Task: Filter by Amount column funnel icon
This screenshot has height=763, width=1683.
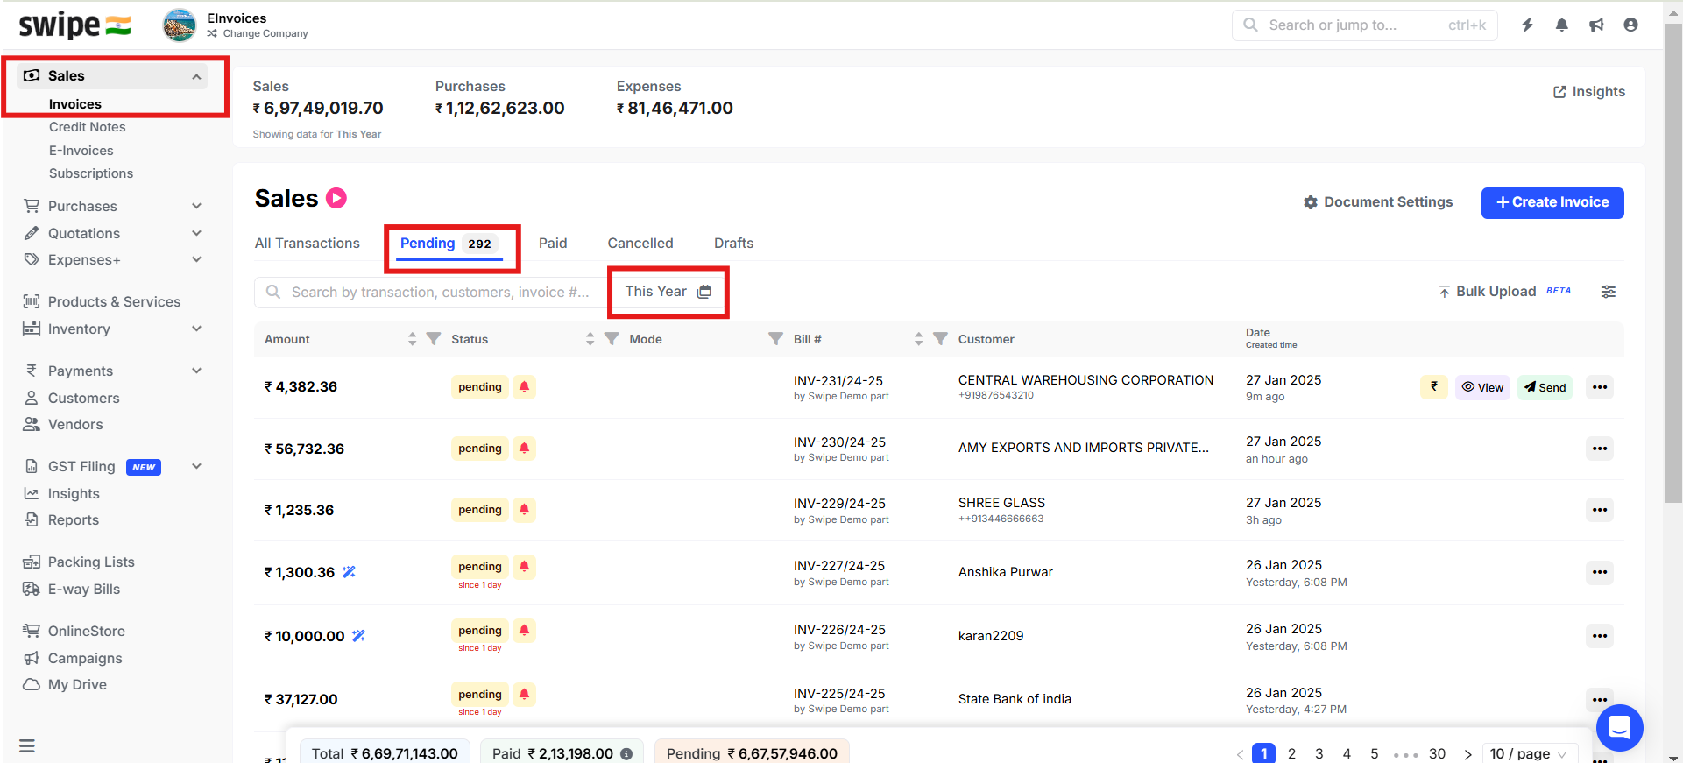Action: [433, 338]
